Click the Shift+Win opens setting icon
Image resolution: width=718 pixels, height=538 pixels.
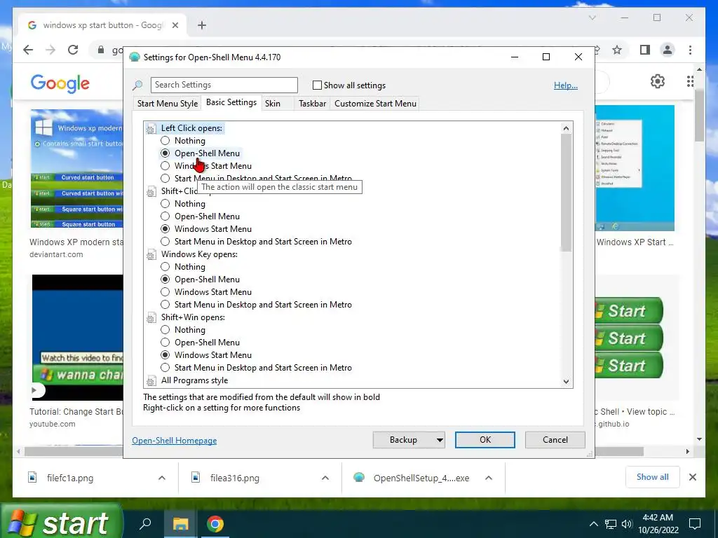click(x=151, y=318)
